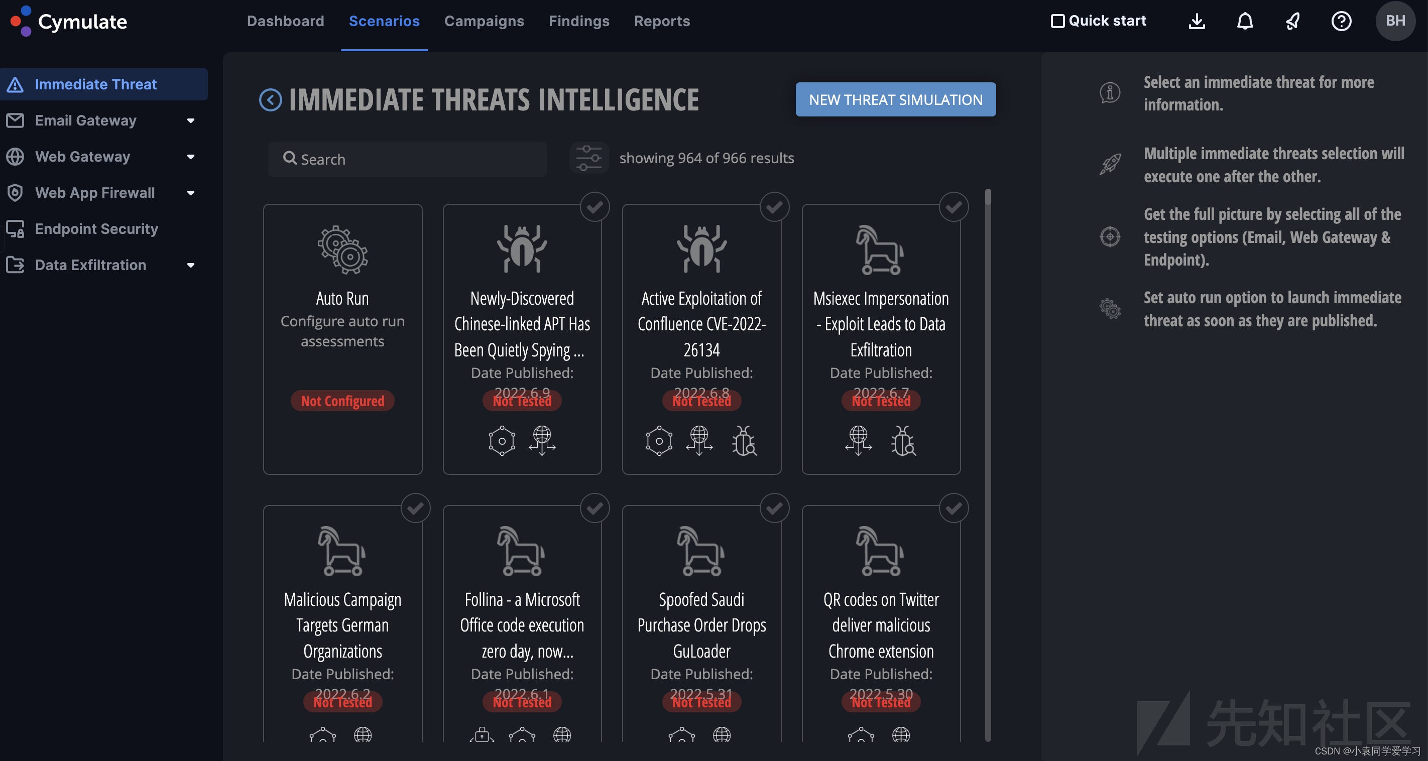Select Malicious Campaign Targets German checkbox
This screenshot has height=761, width=1428.
tap(415, 508)
